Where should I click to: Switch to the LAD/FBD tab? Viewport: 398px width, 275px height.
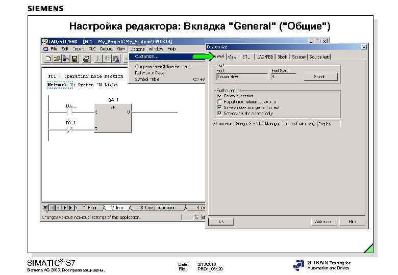click(x=265, y=57)
